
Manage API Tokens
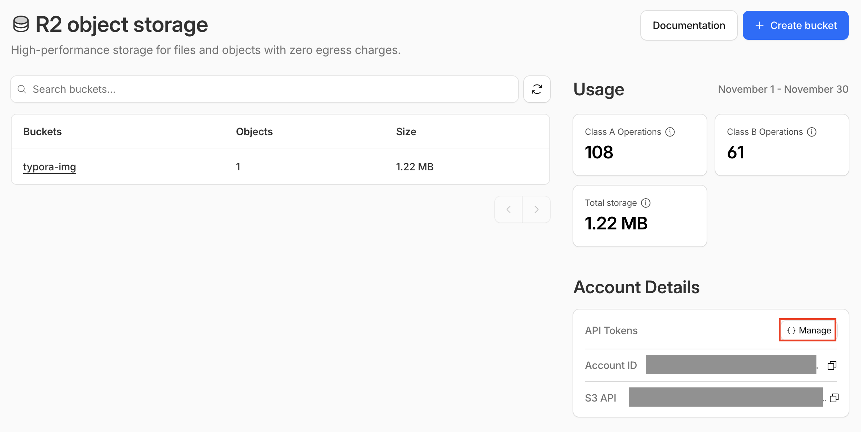pyautogui.click(x=808, y=330)
